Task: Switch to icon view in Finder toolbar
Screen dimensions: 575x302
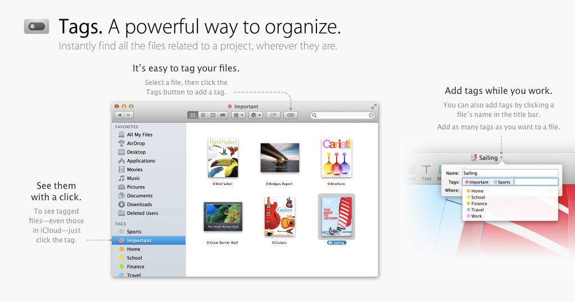Action: (193, 115)
